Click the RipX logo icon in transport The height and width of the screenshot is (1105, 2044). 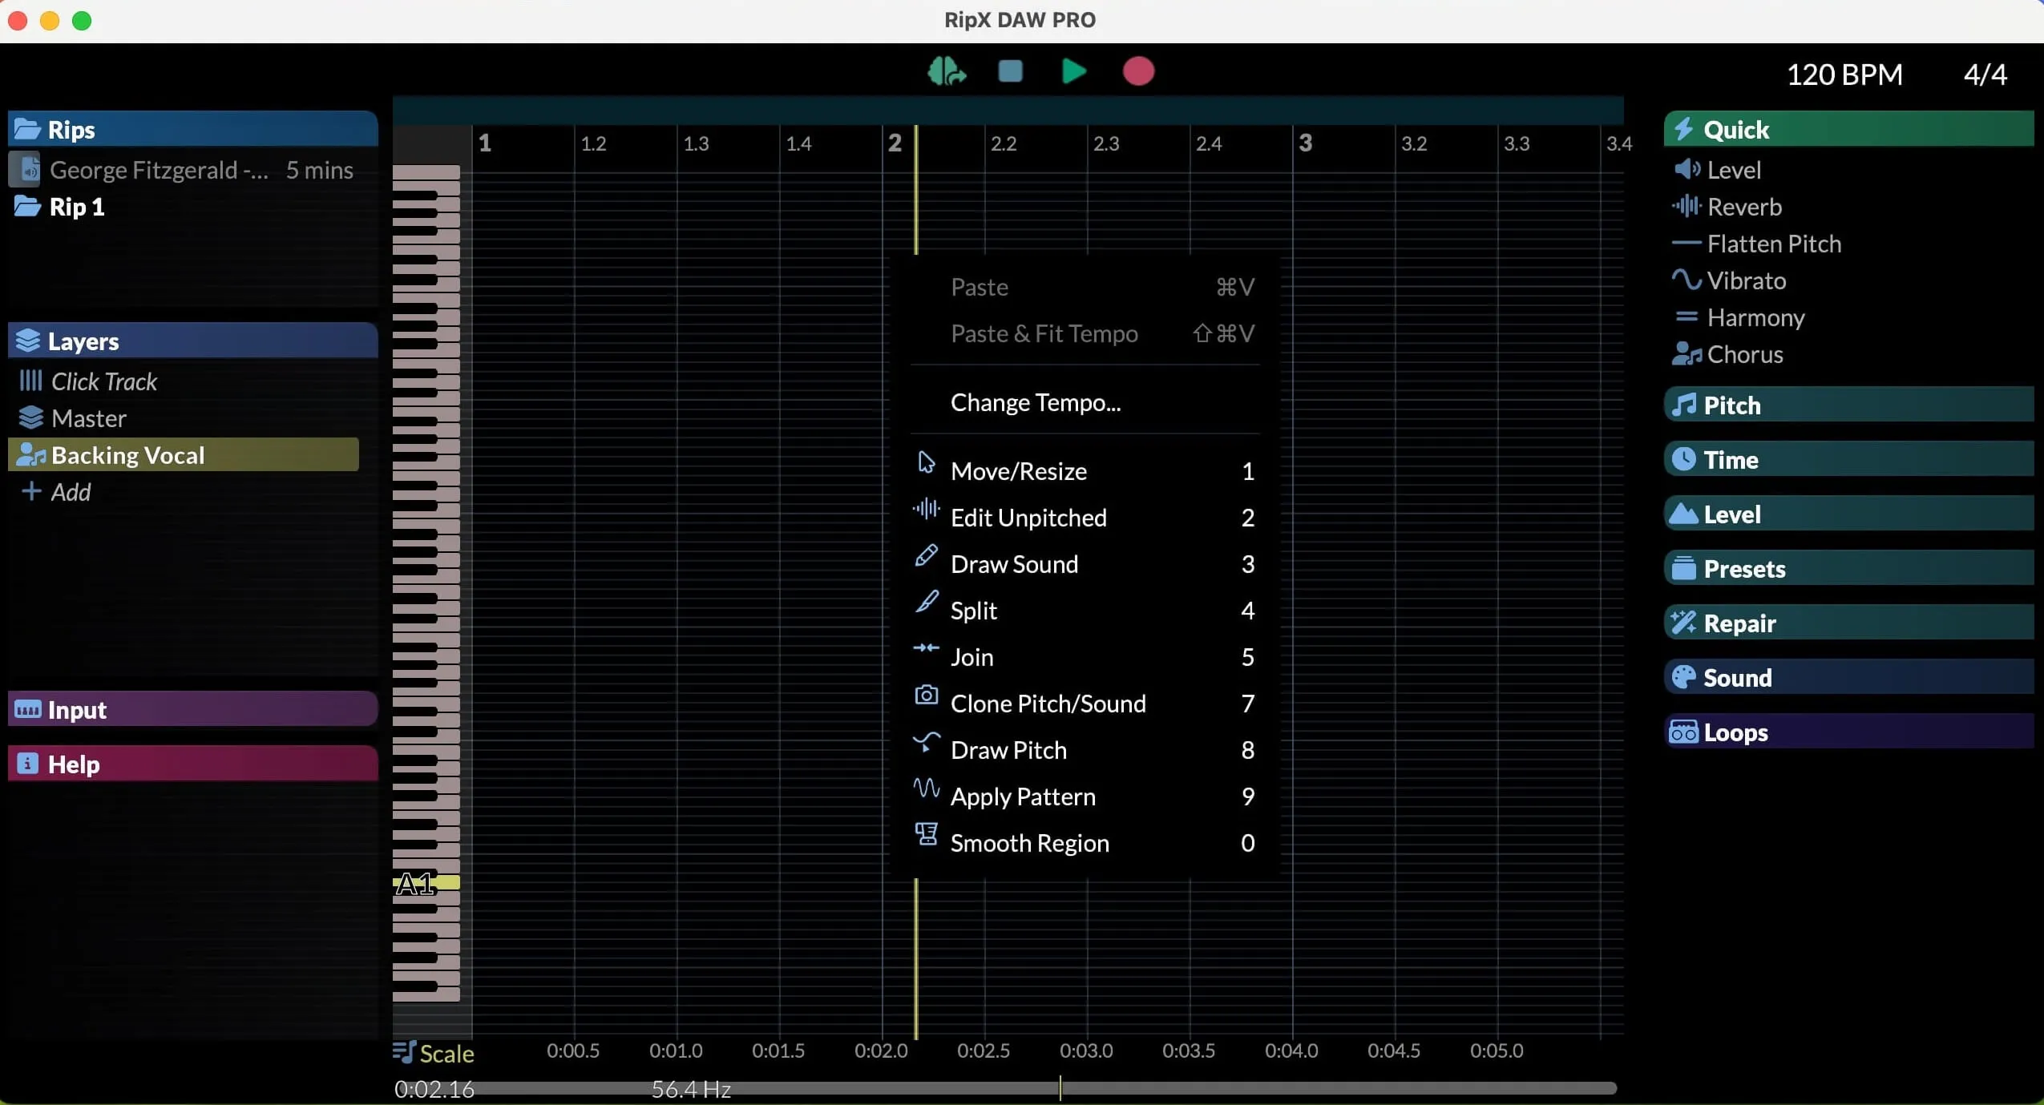point(947,71)
